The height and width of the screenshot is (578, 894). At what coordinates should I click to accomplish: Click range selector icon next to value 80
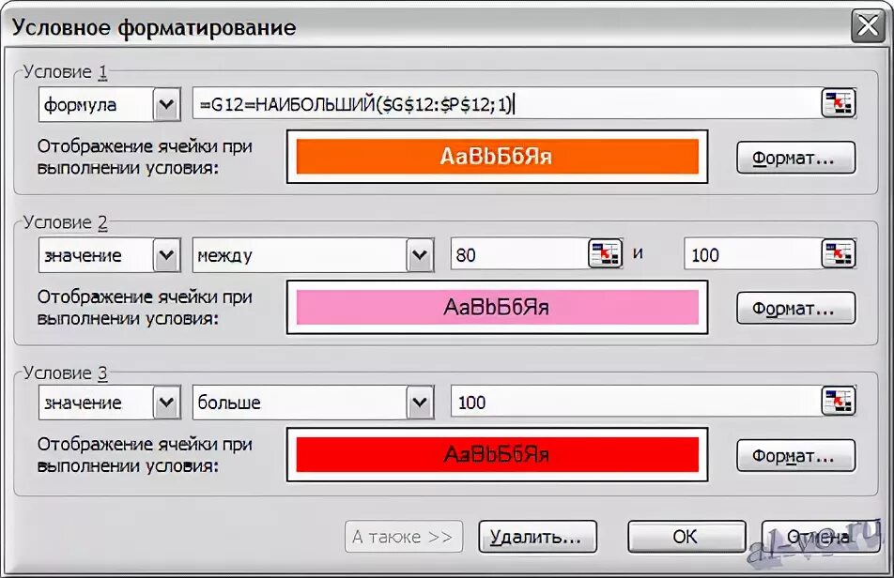[605, 253]
